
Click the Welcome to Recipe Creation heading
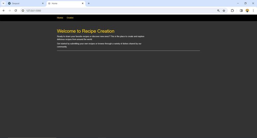(x=85, y=31)
